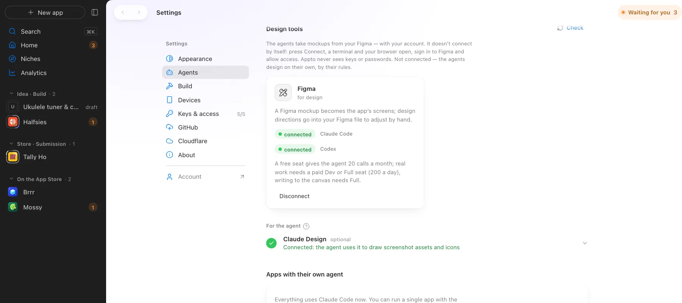Open Keys & access settings

[205, 114]
